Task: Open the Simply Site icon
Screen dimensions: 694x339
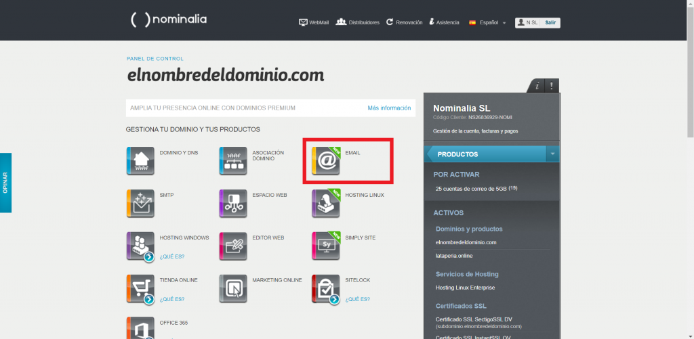Action: tap(325, 246)
